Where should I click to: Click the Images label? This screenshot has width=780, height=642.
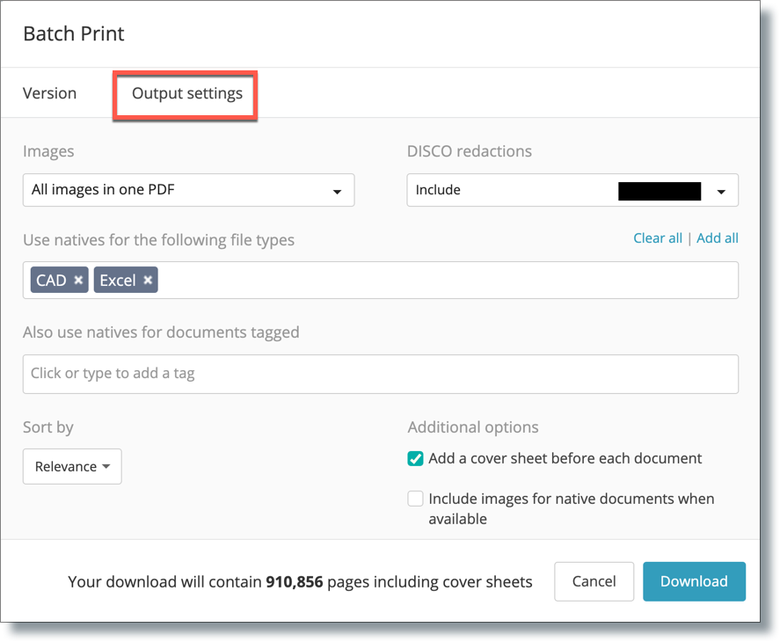pos(48,151)
